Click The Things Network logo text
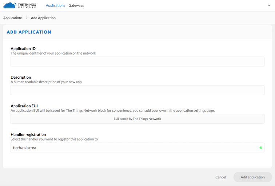The image size is (275, 186). 27,5
